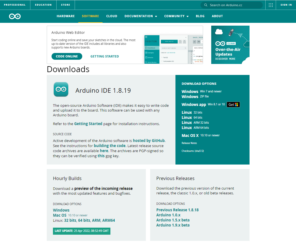Open the Release Notes link
Image resolution: width=296 pixels, height=242 pixels.
pyautogui.click(x=189, y=143)
